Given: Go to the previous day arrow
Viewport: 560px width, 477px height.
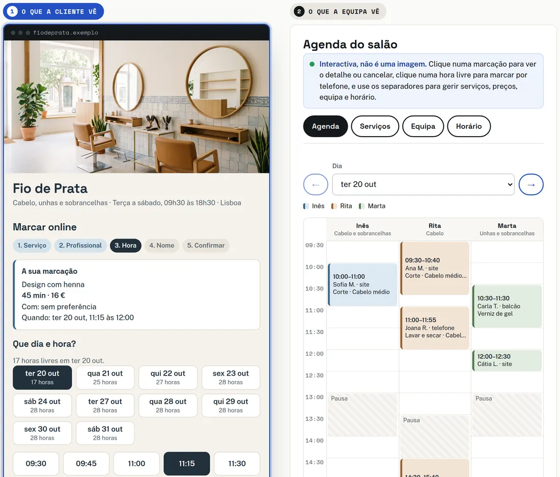Looking at the screenshot, I should [316, 184].
